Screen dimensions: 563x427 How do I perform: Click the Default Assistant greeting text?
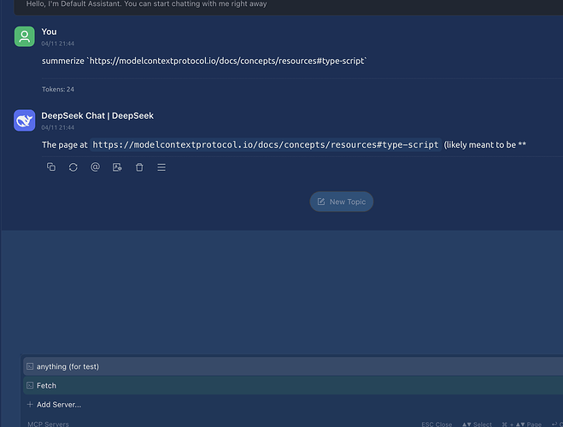coord(146,4)
